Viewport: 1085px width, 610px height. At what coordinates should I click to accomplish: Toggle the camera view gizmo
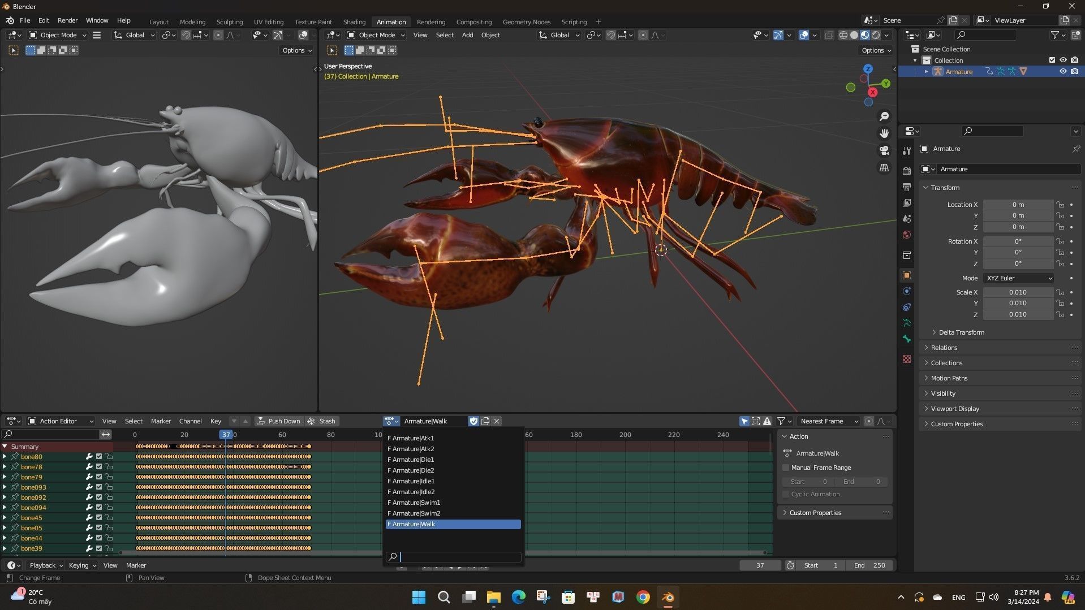click(884, 150)
